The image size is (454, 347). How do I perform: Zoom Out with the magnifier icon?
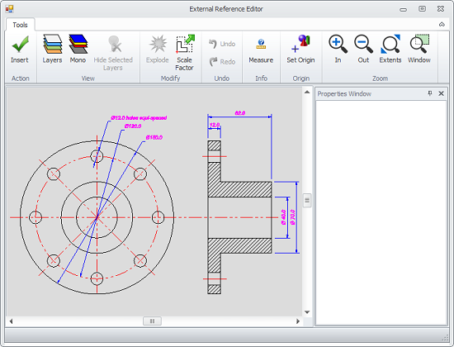[x=363, y=44]
